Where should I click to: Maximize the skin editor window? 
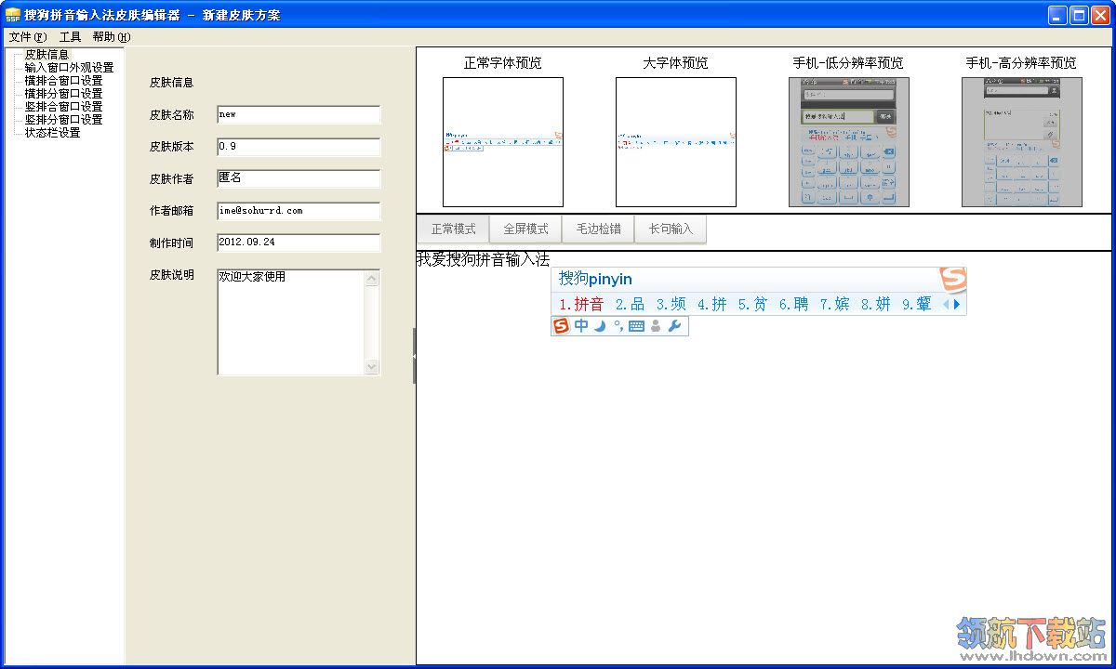click(x=1079, y=15)
